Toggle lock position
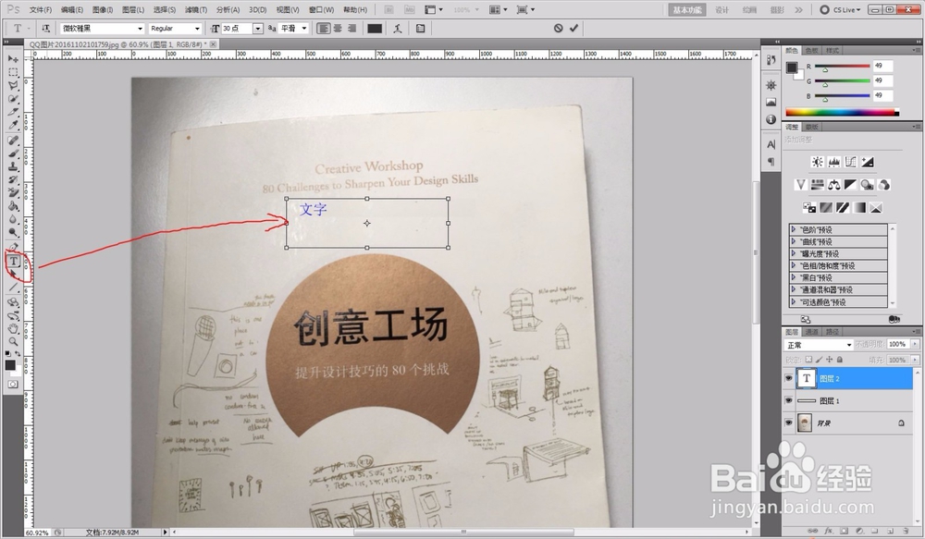Image resolution: width=925 pixels, height=539 pixels. (x=830, y=359)
